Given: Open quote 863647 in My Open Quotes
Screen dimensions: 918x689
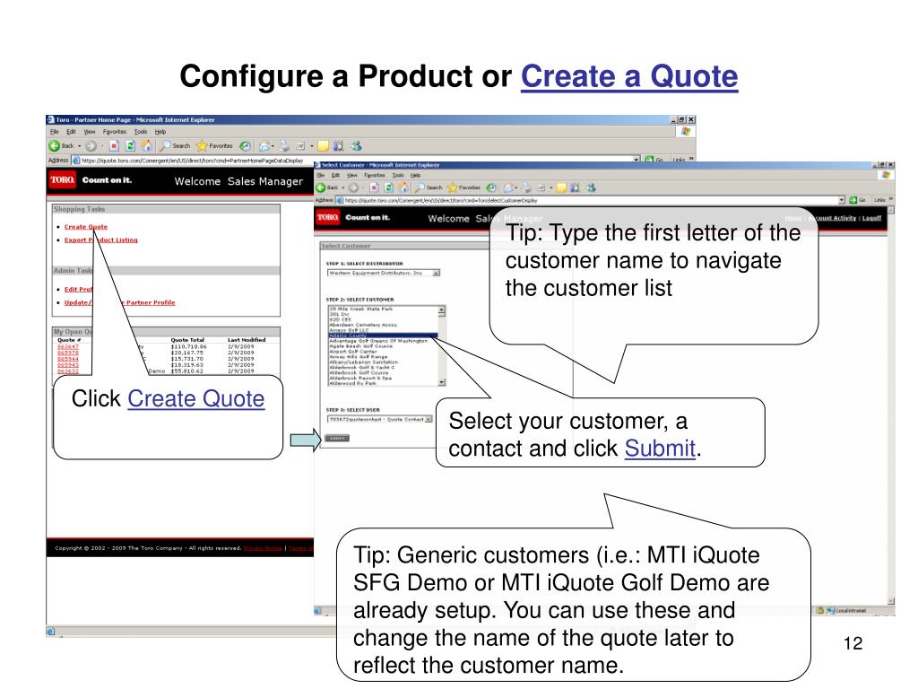Looking at the screenshot, I should [x=67, y=347].
